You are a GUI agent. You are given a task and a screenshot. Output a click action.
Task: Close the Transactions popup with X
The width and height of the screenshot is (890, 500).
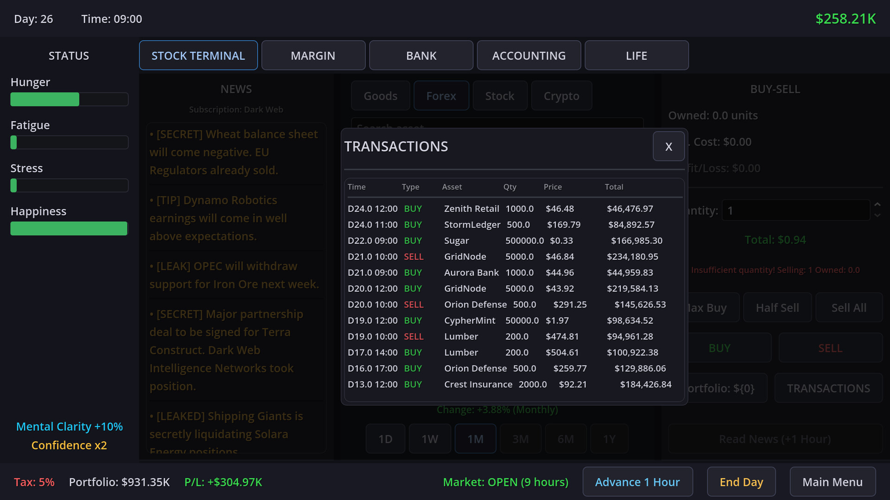pos(668,146)
